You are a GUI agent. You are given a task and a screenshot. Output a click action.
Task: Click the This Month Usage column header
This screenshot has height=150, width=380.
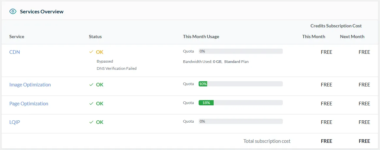pyautogui.click(x=201, y=37)
